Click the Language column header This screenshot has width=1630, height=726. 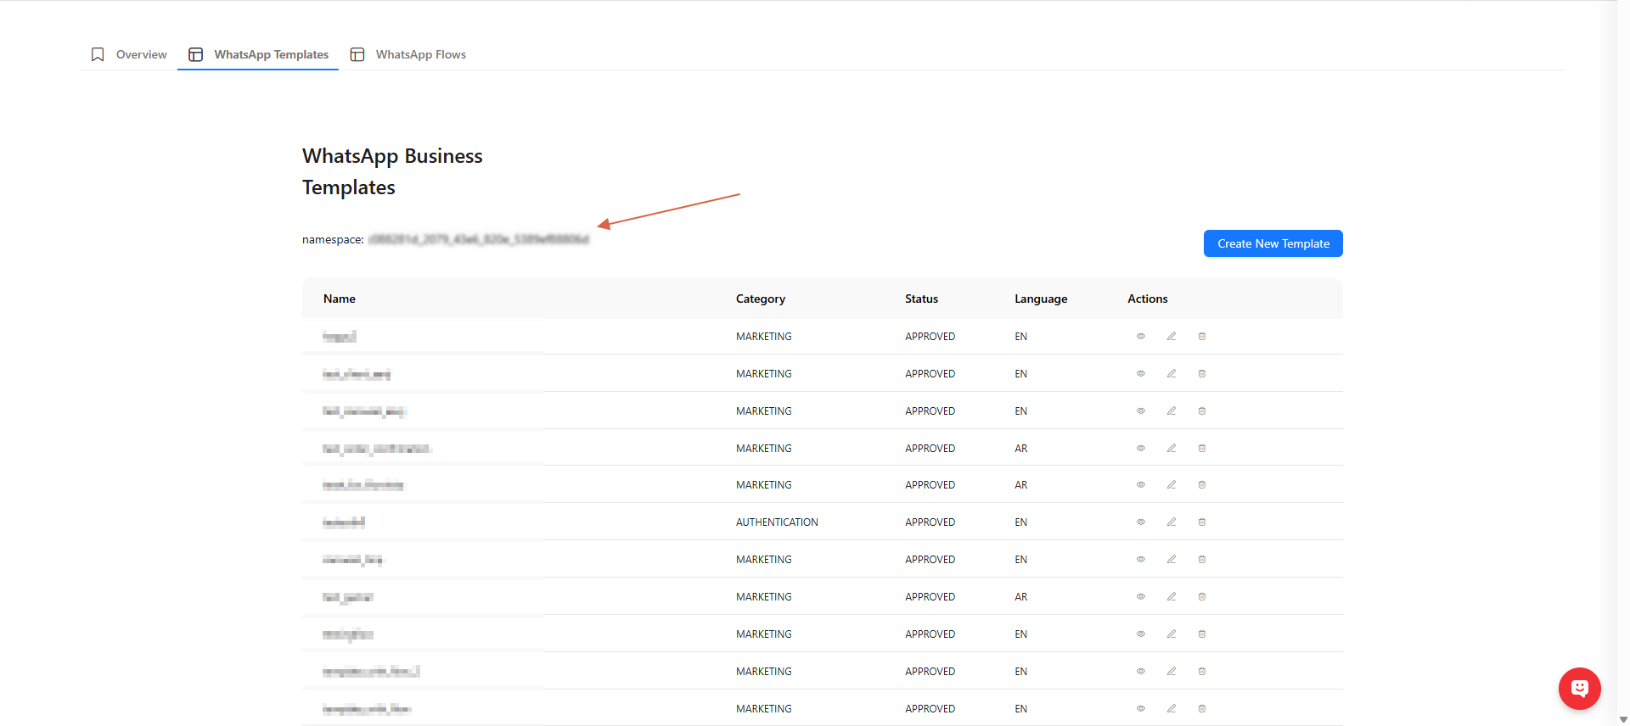tap(1041, 299)
